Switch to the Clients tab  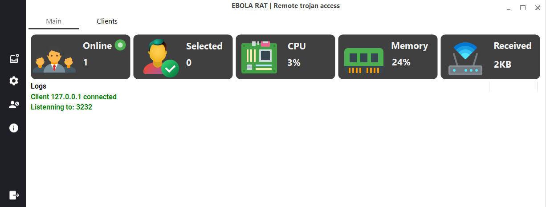(107, 21)
